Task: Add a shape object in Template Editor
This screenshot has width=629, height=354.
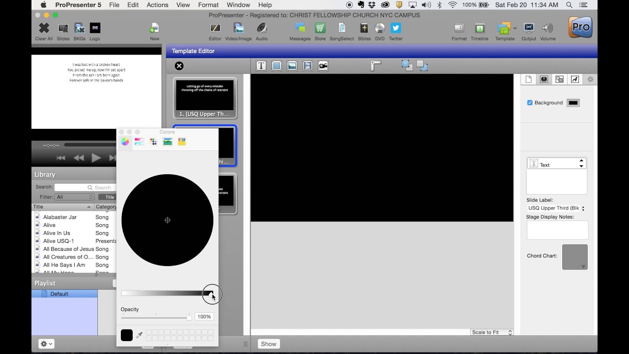Action: click(277, 66)
